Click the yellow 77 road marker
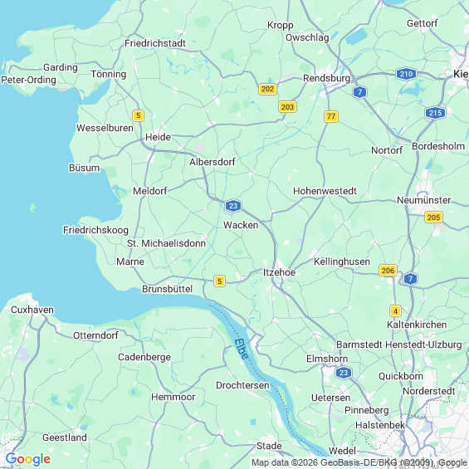This screenshot has width=469, height=469. 331,116
